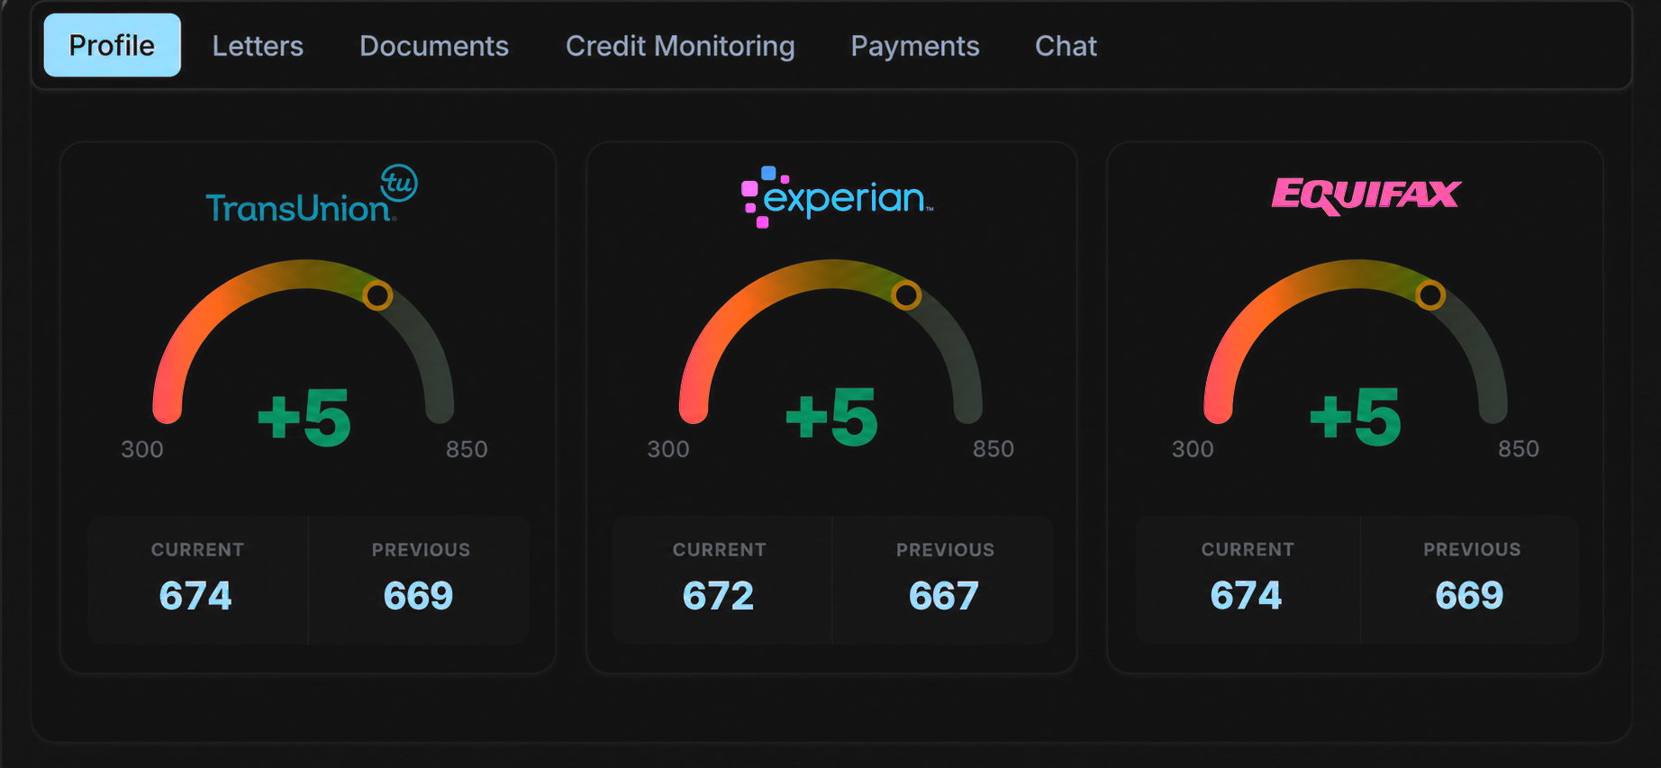Open the Chat tab
The width and height of the screenshot is (1661, 768).
pos(1066,46)
